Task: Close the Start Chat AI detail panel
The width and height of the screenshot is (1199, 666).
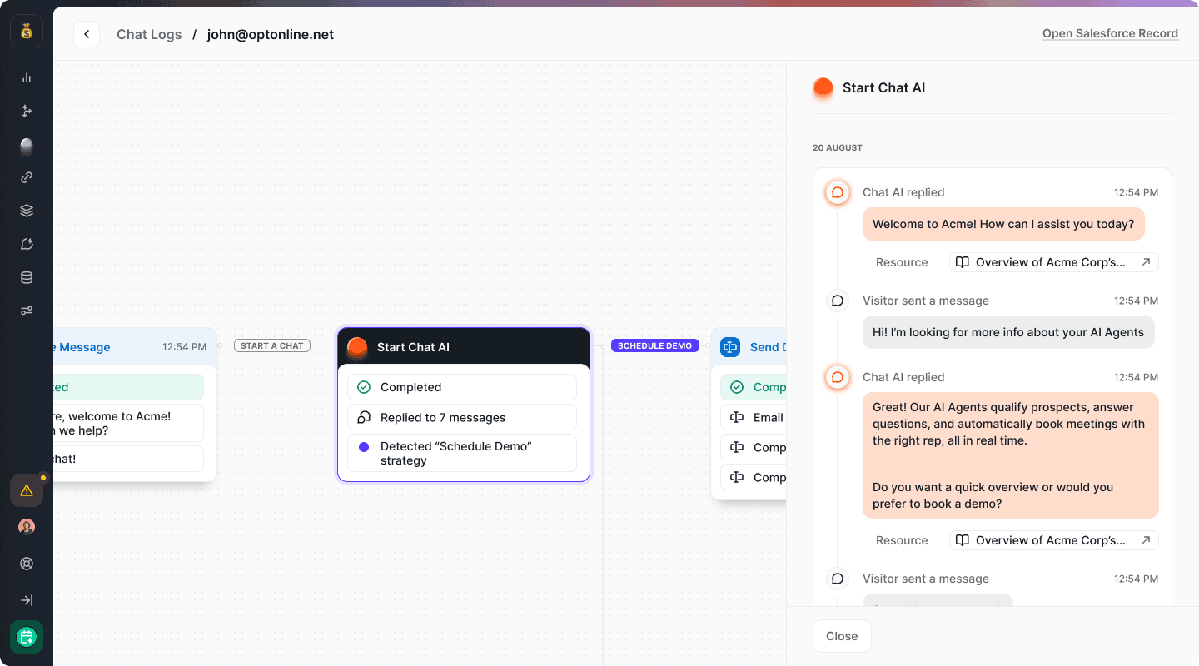Action: click(x=842, y=635)
